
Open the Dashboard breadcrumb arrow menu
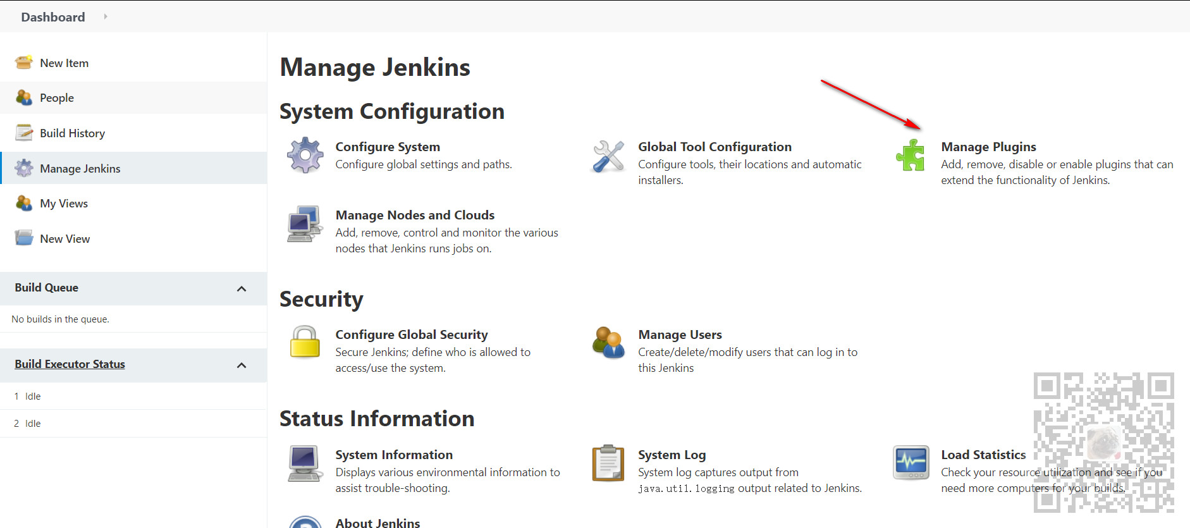tap(106, 16)
